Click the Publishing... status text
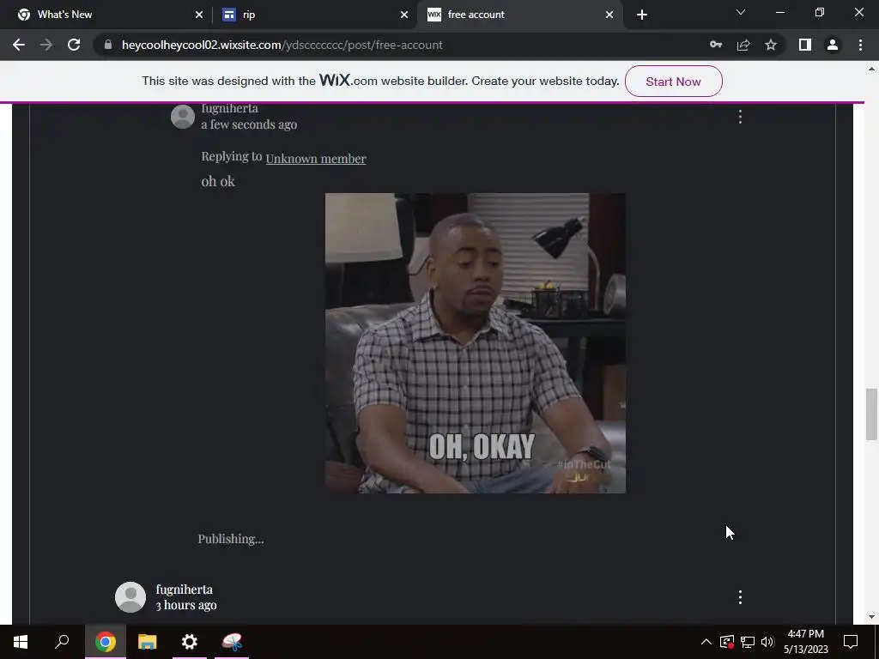 pos(230,539)
